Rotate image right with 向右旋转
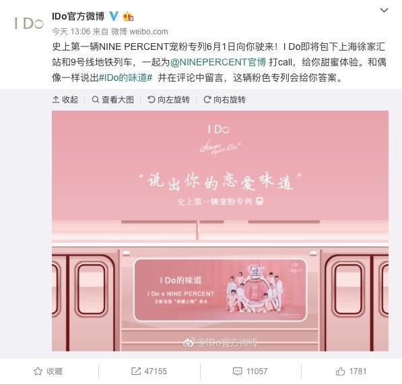The height and width of the screenshot is (385, 402). (x=225, y=100)
